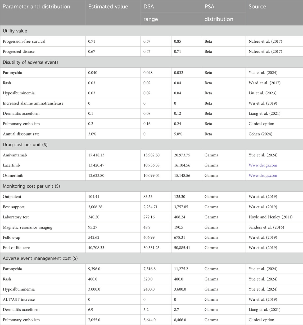Image resolution: width=303 pixels, height=325 pixels.
Task: Click source 'Cohen (2024)'
Action: (260, 134)
